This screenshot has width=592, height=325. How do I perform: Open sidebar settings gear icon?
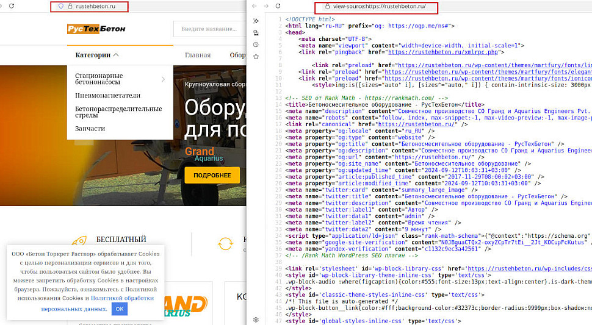256,320
